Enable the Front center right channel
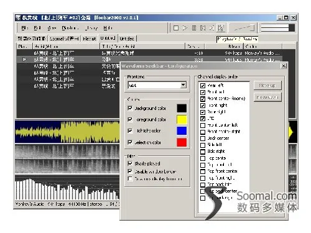The height and width of the screenshot is (233, 311). pos(203,132)
